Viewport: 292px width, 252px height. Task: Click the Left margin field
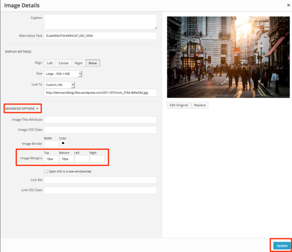[82, 159]
